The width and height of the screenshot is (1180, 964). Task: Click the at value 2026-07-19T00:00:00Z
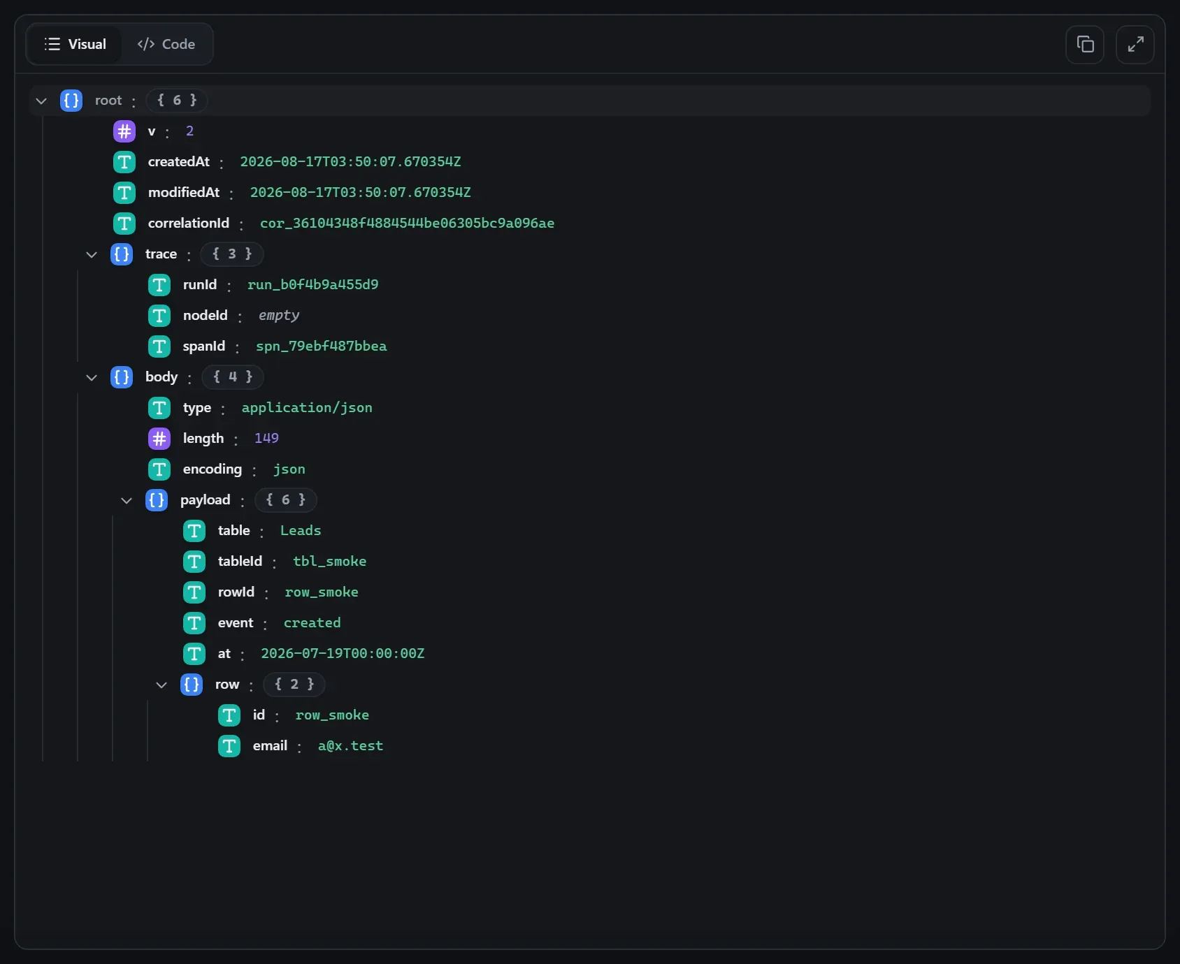click(343, 654)
